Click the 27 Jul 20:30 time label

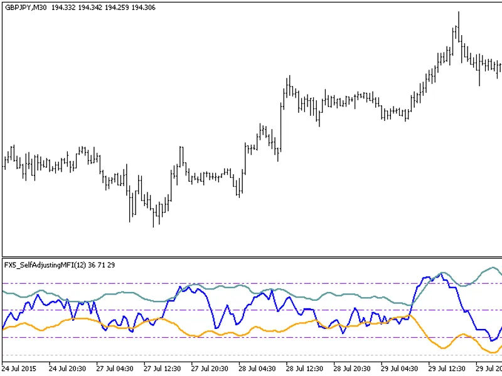(210, 368)
